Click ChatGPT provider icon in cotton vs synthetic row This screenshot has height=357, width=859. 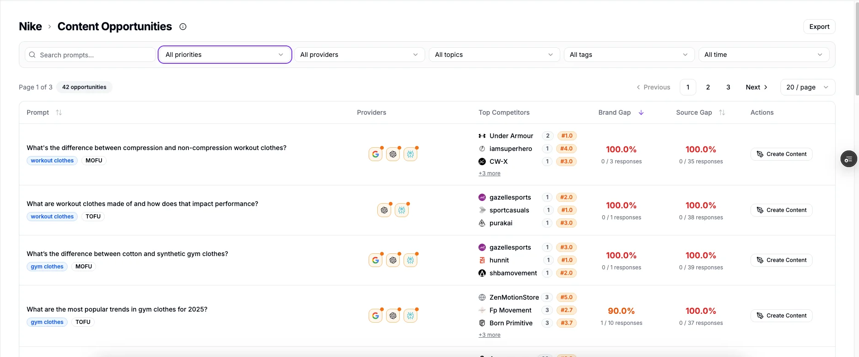(393, 260)
